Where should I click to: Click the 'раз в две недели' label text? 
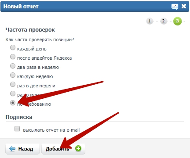(x=36, y=86)
